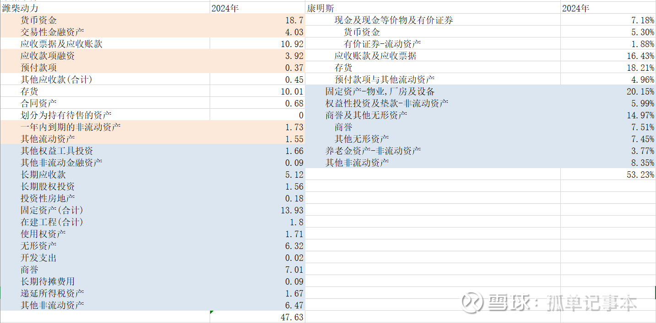The width and height of the screenshot is (656, 323).
Task: Click the total cell 53.23%
Action: (x=608, y=175)
